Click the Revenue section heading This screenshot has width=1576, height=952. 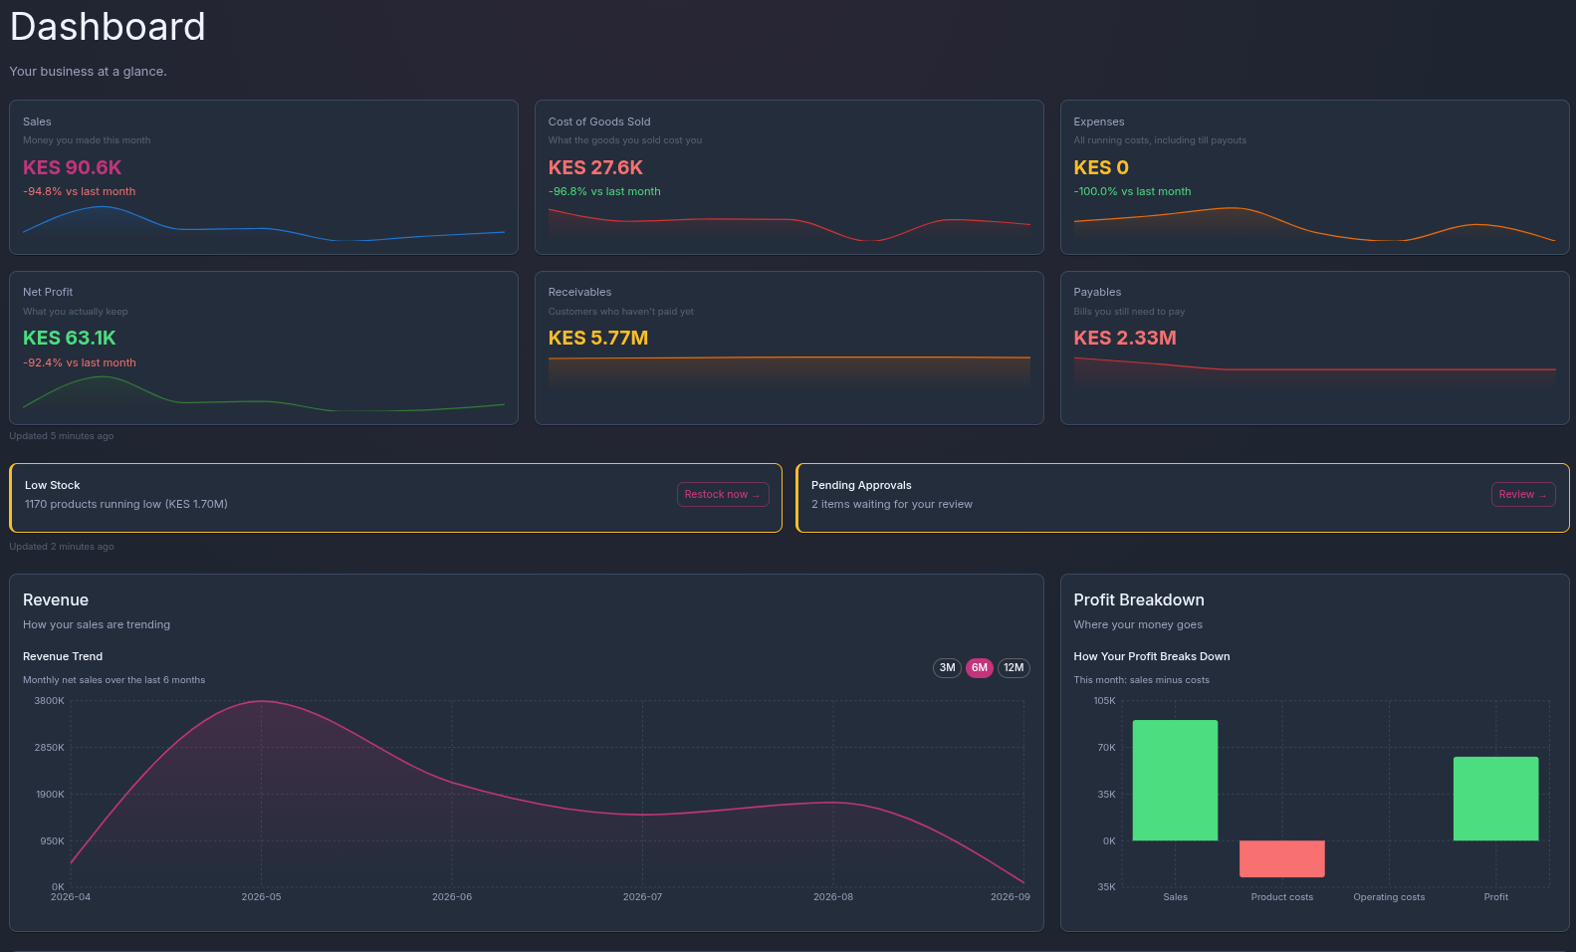[56, 599]
